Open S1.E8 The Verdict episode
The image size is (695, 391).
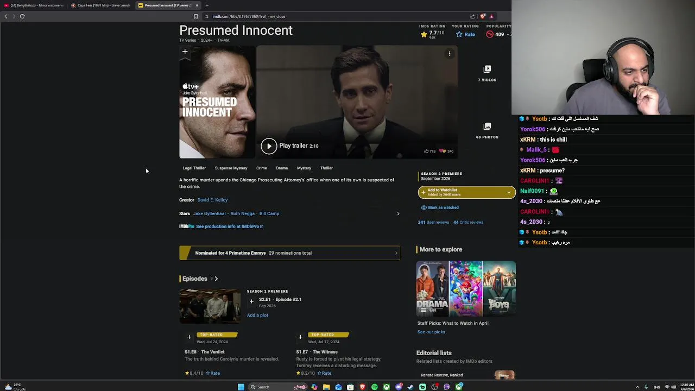click(x=205, y=352)
